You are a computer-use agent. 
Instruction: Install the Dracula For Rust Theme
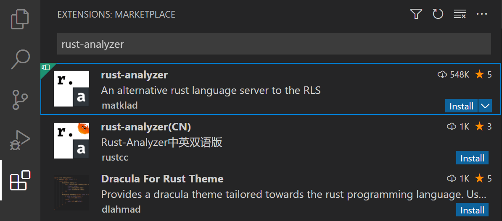[x=472, y=210]
